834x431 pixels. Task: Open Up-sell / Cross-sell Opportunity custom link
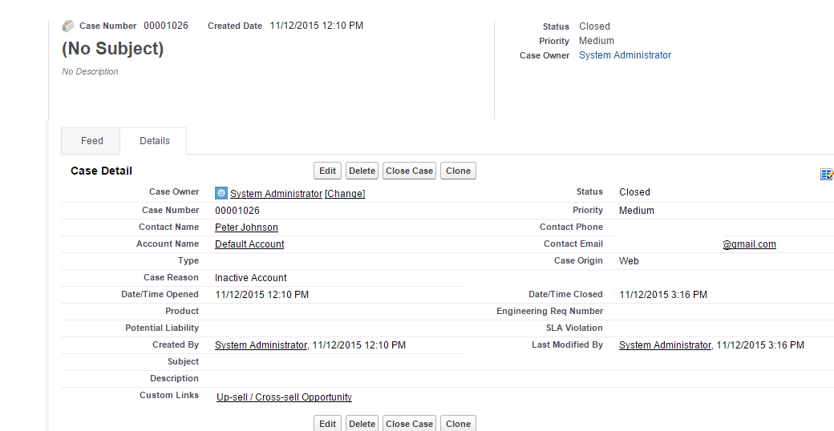click(284, 397)
